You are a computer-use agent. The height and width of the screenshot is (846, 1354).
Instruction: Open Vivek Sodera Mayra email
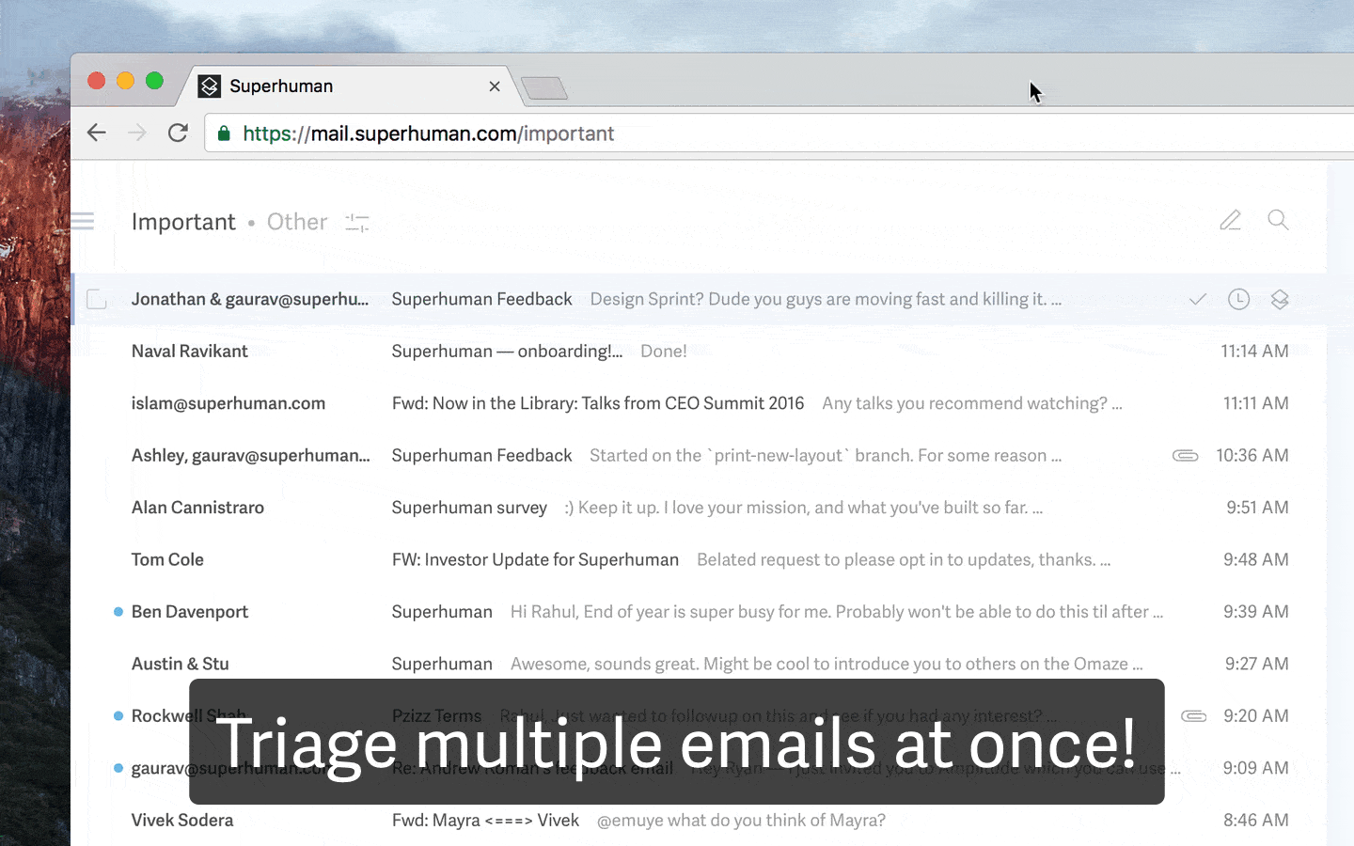700,821
